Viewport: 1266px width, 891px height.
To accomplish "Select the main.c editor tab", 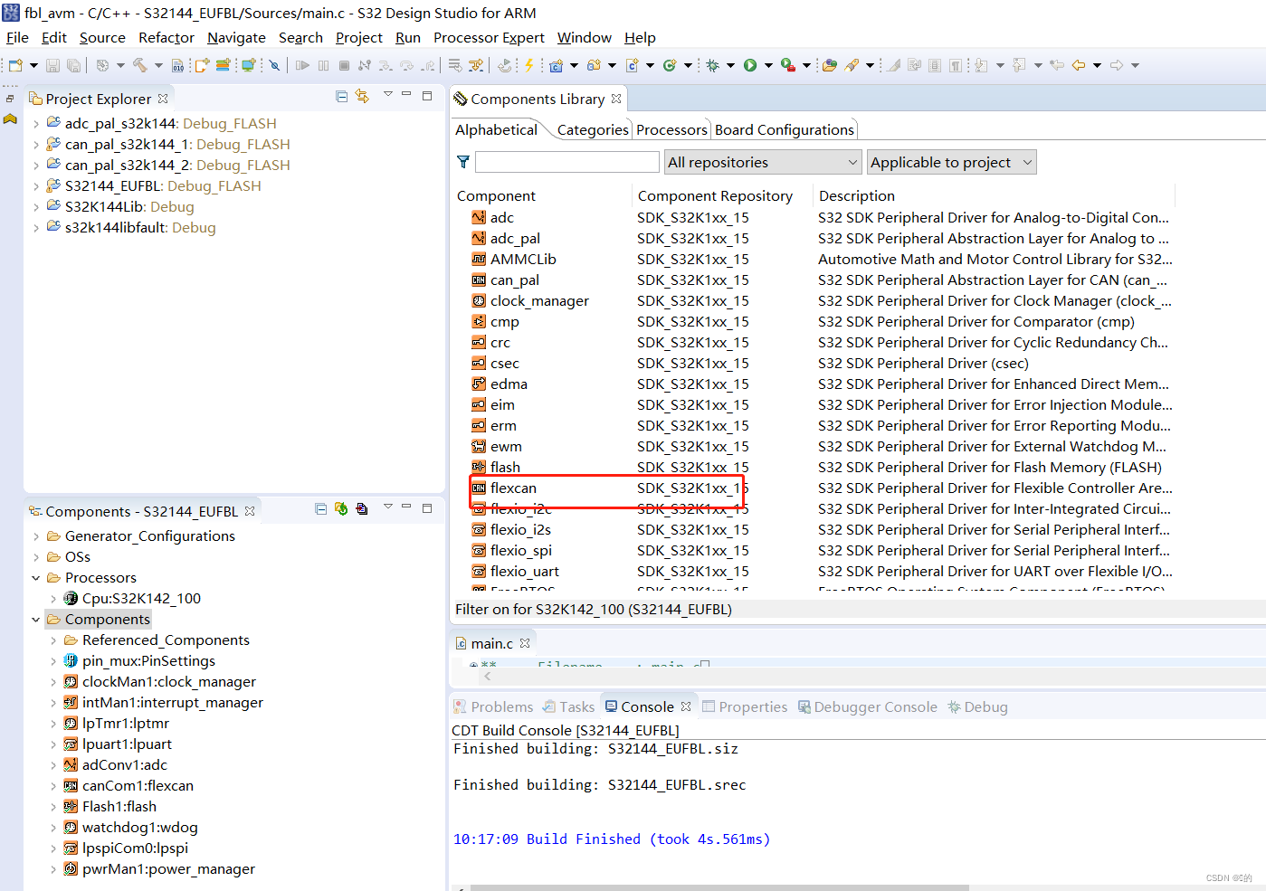I will [x=491, y=643].
